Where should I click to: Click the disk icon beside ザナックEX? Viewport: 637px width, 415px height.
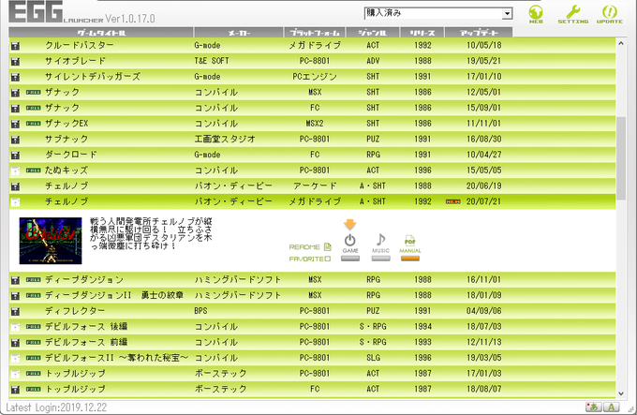point(15,124)
